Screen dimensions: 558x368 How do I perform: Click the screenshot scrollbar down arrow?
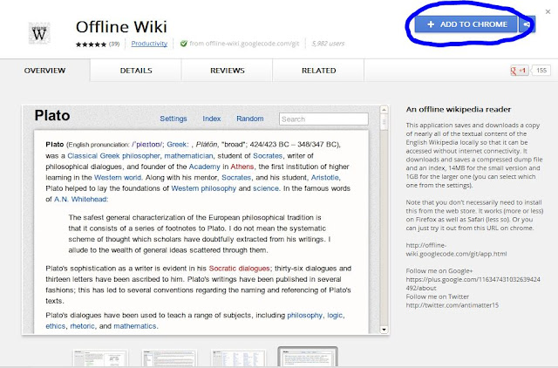(384, 330)
